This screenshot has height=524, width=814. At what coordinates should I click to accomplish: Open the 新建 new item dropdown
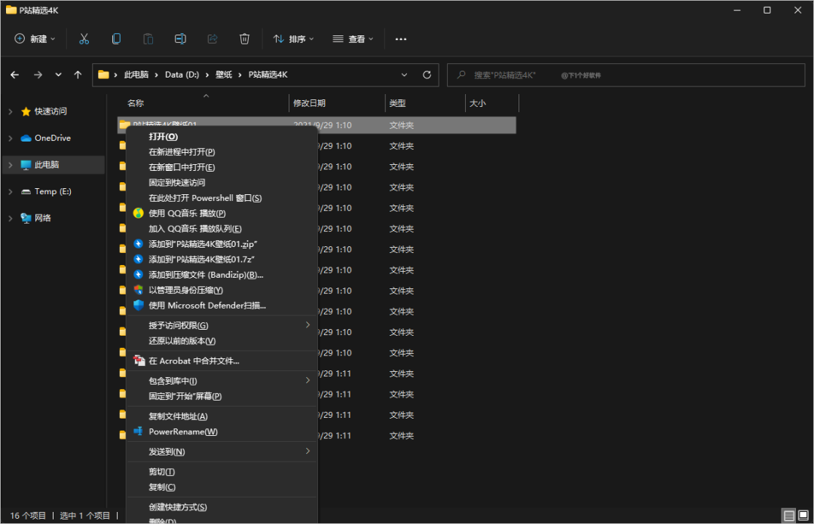click(x=35, y=38)
